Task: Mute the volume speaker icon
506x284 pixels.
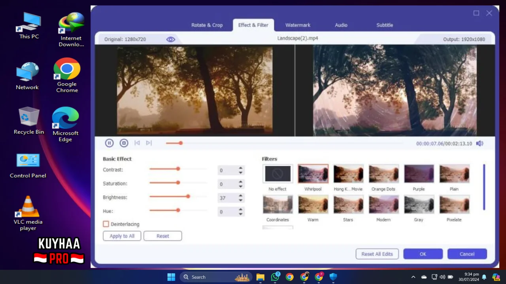Action: point(480,144)
